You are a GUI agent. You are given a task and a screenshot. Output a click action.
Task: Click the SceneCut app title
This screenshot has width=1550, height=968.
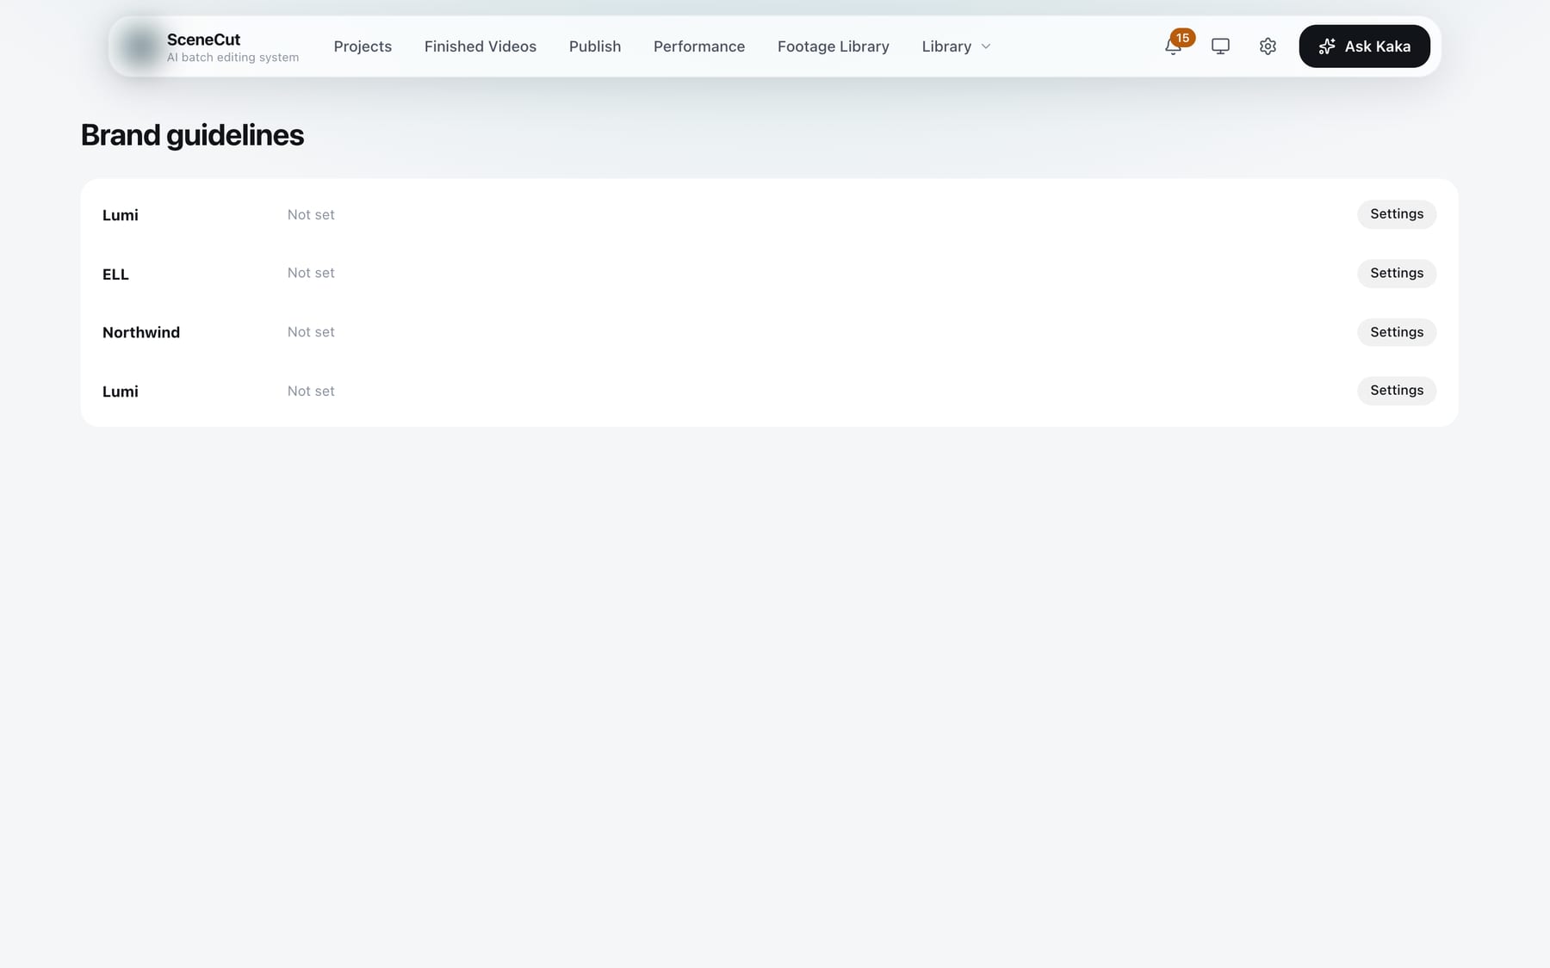(x=203, y=40)
